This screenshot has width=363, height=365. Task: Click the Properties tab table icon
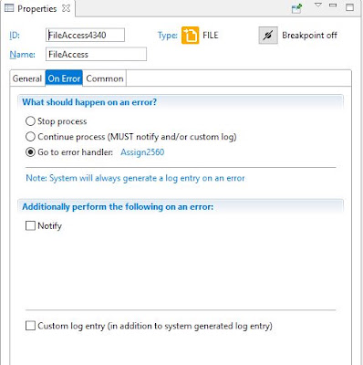pos(9,8)
